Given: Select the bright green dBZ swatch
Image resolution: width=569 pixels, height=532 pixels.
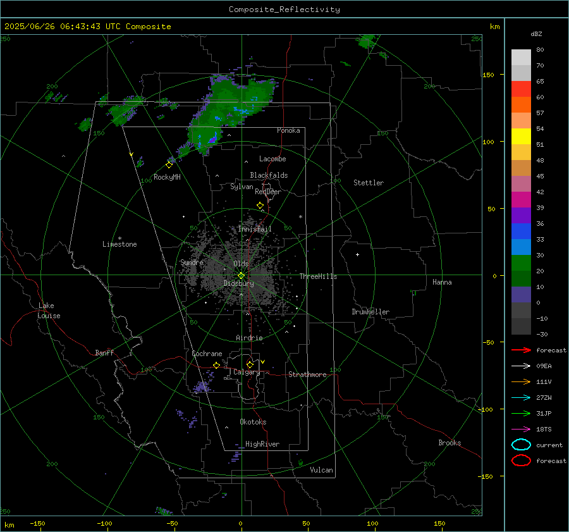Looking at the screenshot, I should [521, 263].
